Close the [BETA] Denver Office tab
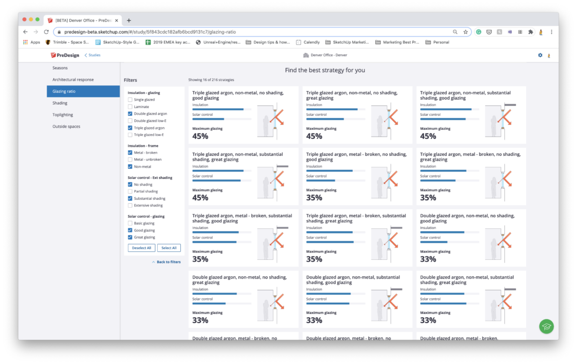Viewport: 577px width, 364px height. pos(117,21)
